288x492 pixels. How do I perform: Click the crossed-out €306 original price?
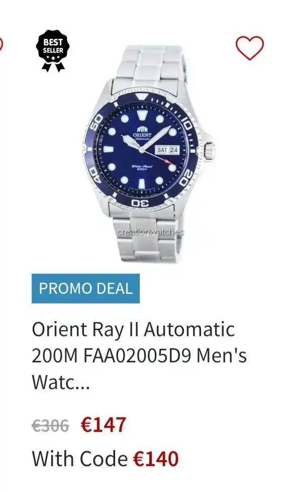pos(50,426)
